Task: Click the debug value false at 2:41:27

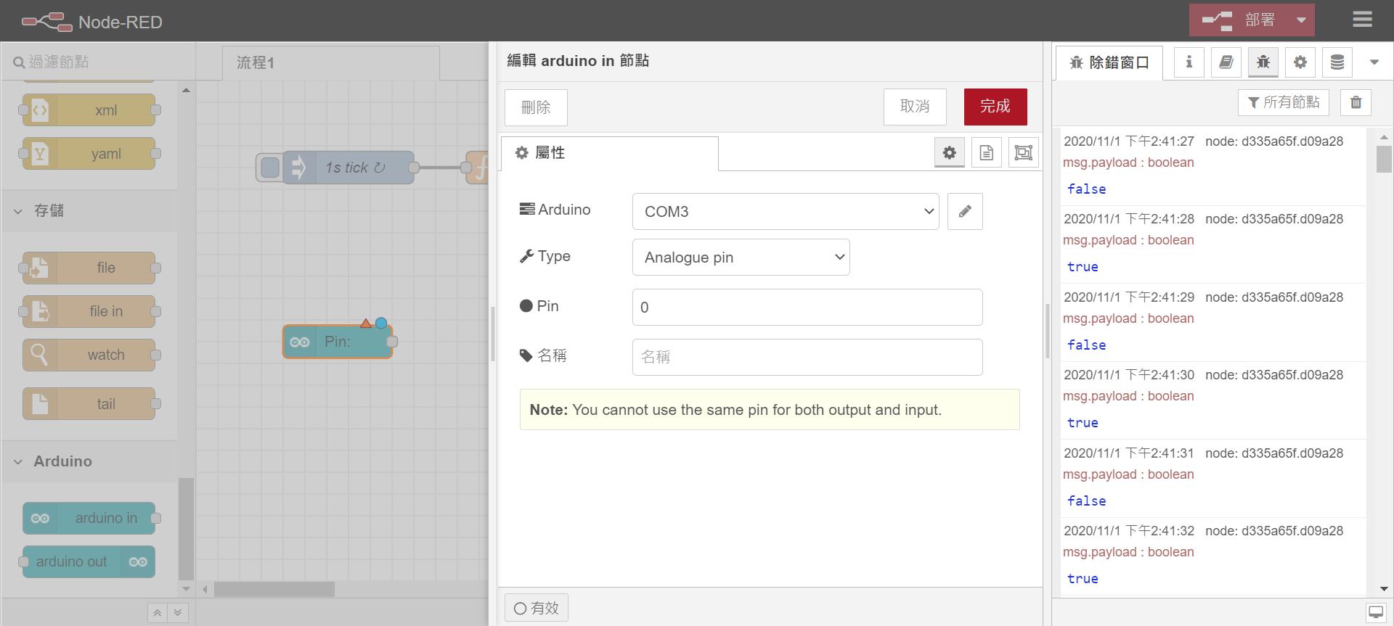Action: [x=1086, y=189]
